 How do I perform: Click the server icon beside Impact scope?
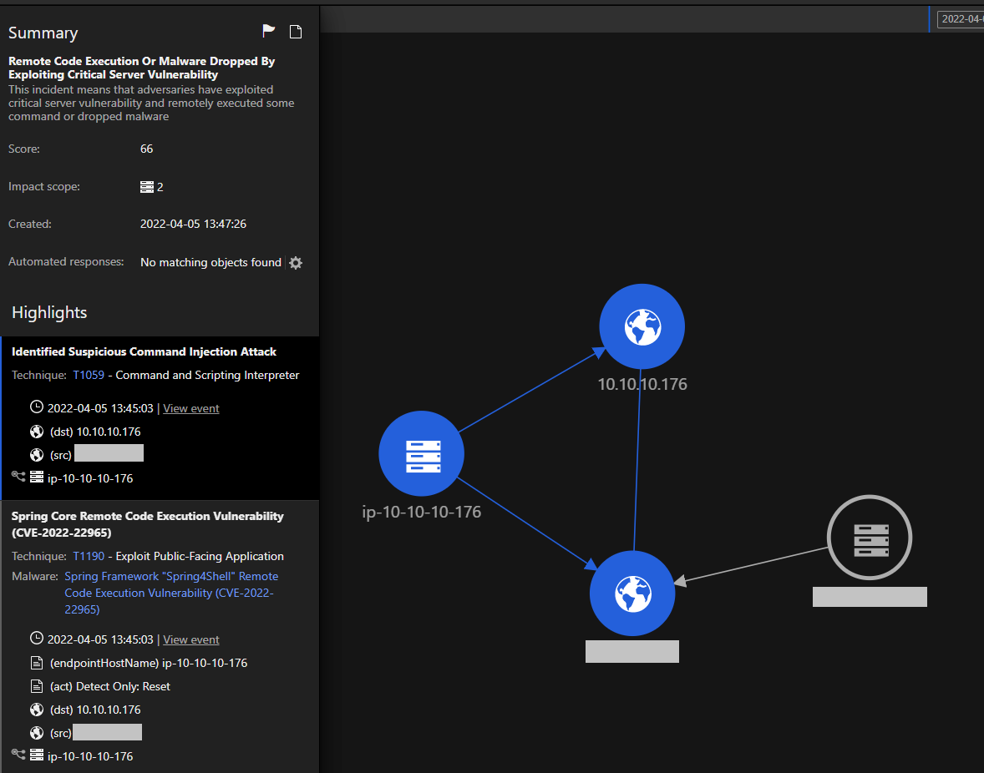click(x=147, y=187)
